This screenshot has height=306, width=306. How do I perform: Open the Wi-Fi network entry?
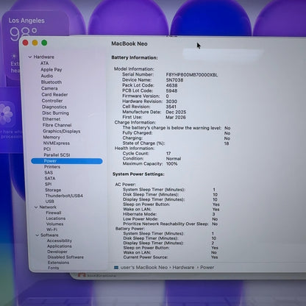pyautogui.click(x=51, y=230)
